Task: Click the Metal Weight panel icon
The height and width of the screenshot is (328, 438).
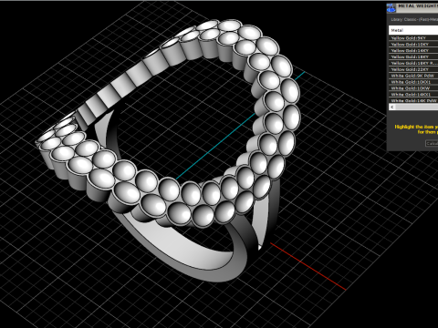Action: 391,8
